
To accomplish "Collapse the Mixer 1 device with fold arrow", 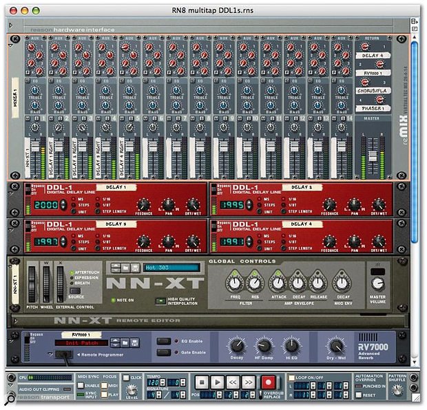I will click(11, 46).
